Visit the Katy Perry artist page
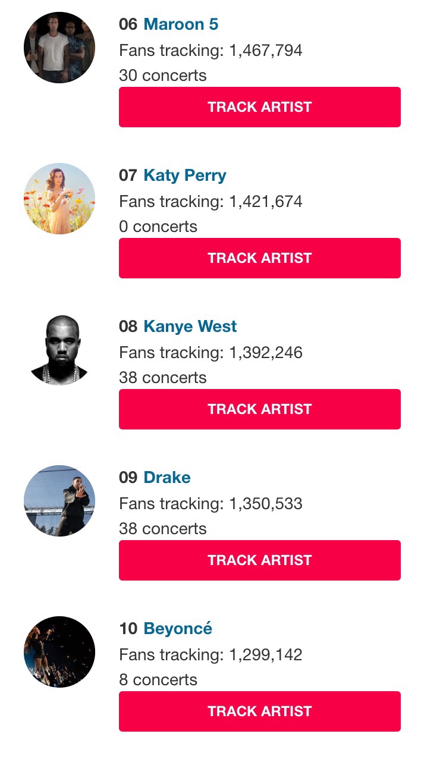The image size is (446, 759). 185,175
